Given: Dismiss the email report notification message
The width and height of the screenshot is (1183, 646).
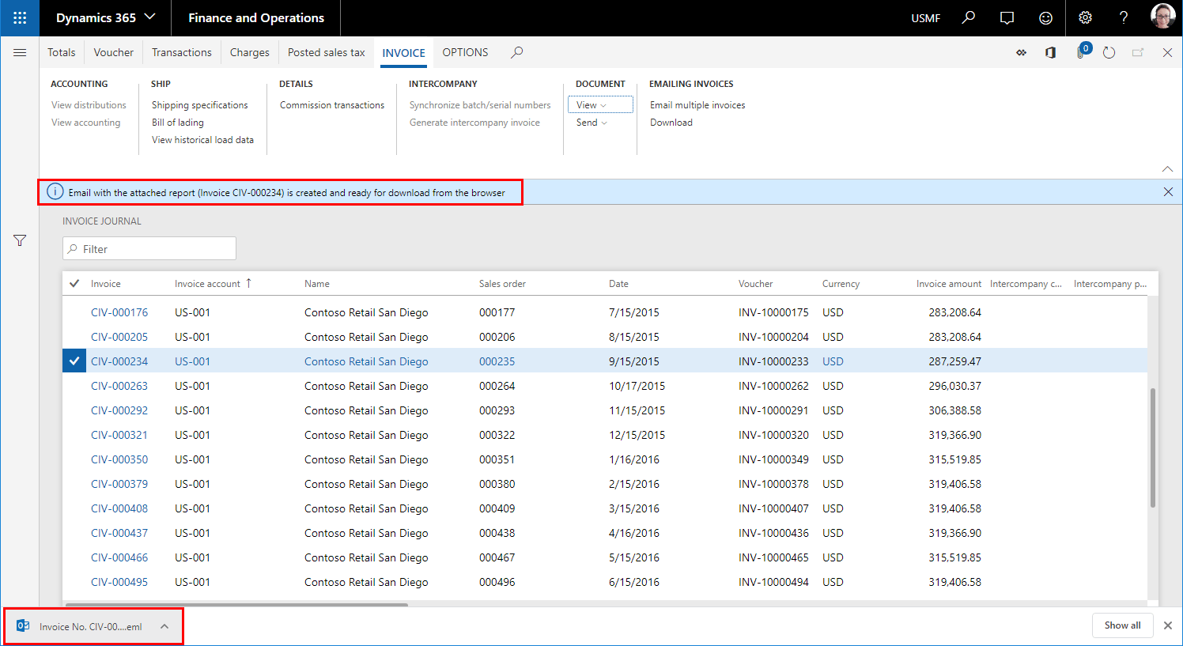Looking at the screenshot, I should tap(1168, 192).
